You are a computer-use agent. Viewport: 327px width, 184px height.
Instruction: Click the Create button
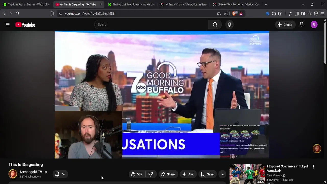285,25
